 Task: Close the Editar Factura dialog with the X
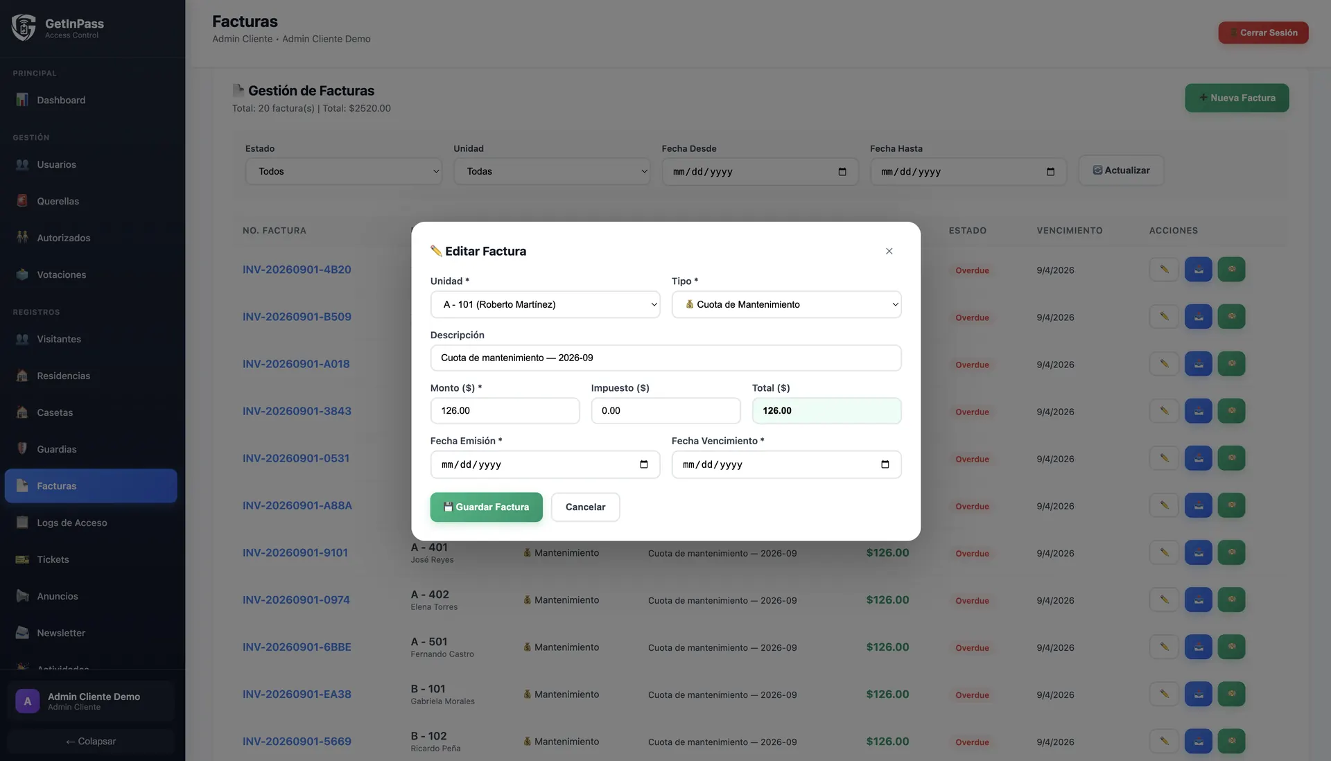tap(889, 251)
